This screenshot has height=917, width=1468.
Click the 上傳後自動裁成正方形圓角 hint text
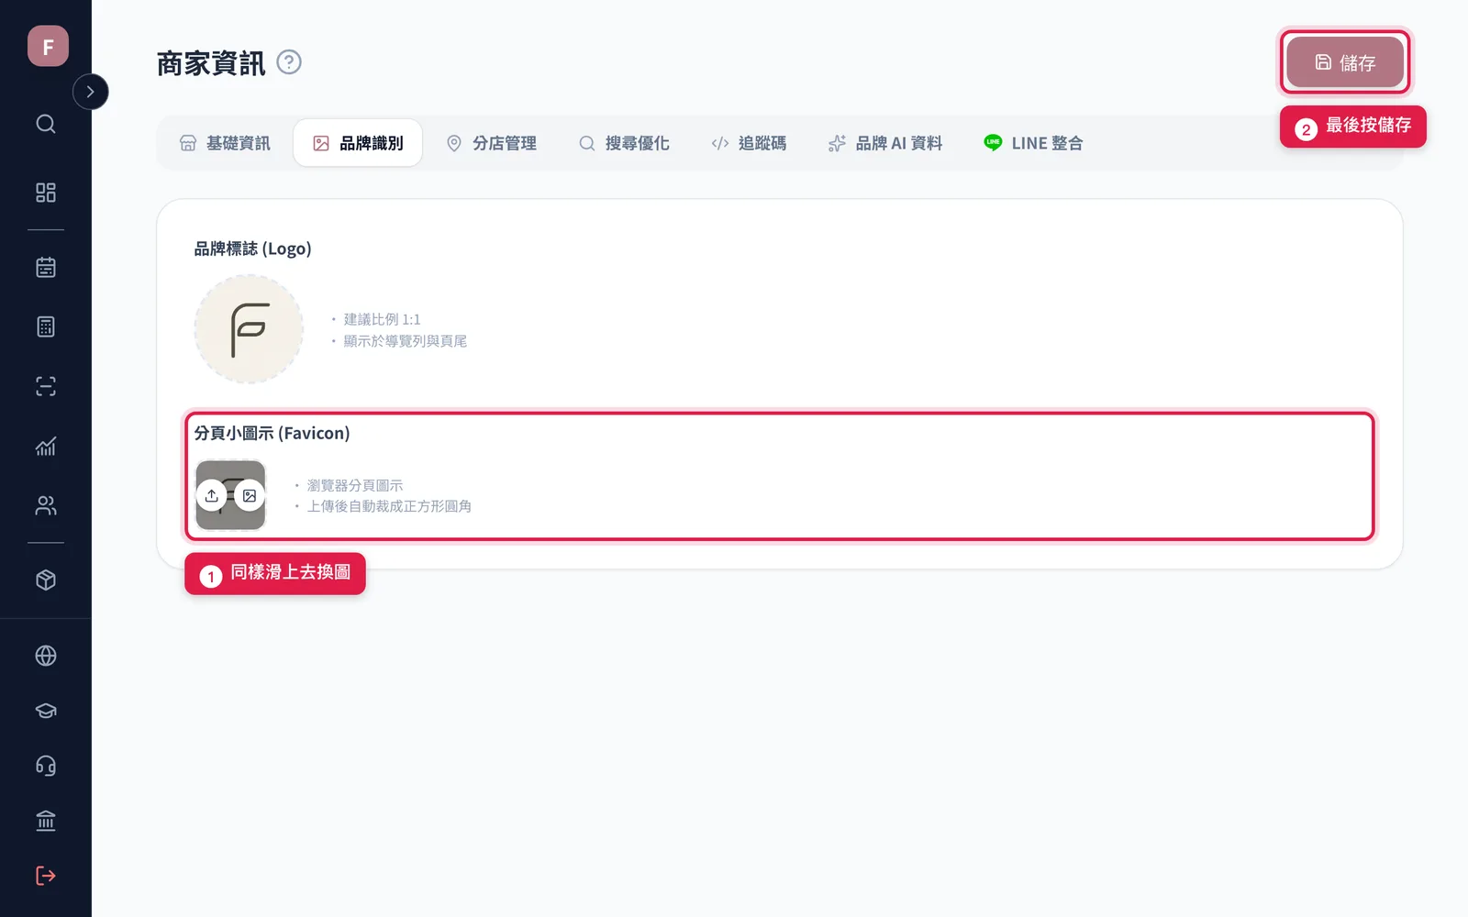389,506
